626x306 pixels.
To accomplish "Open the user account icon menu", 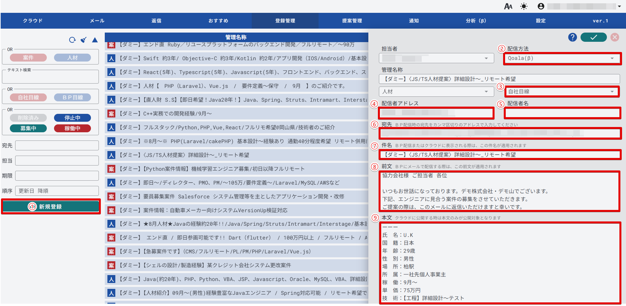I will [541, 6].
